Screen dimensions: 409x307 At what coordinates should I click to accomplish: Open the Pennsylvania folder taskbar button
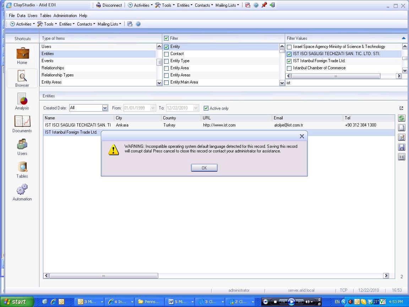(x=149, y=302)
